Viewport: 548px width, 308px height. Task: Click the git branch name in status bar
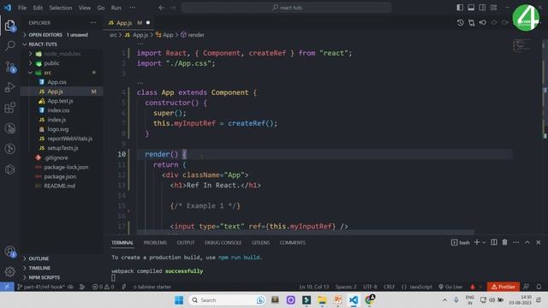[41, 287]
